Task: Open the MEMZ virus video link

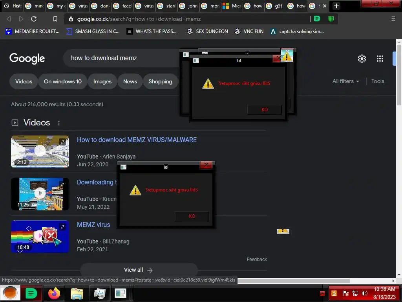Action: click(x=93, y=225)
